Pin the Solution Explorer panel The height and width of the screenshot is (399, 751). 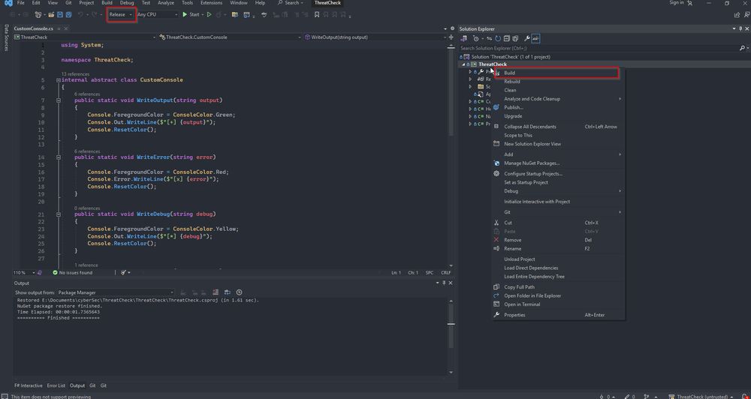click(739, 28)
